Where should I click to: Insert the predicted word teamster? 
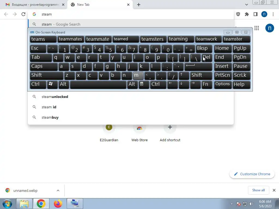click(x=236, y=39)
